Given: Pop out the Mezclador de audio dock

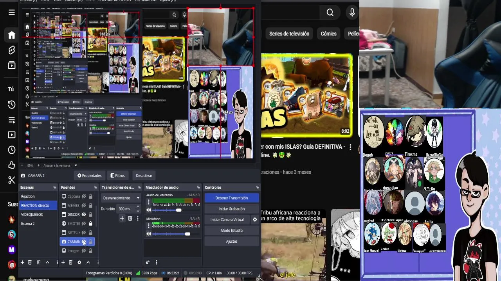Looking at the screenshot, I should 199,187.
